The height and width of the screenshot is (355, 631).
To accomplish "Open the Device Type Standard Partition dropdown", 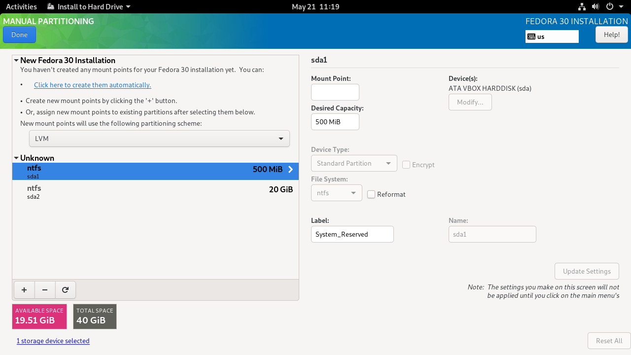I will 354,163.
